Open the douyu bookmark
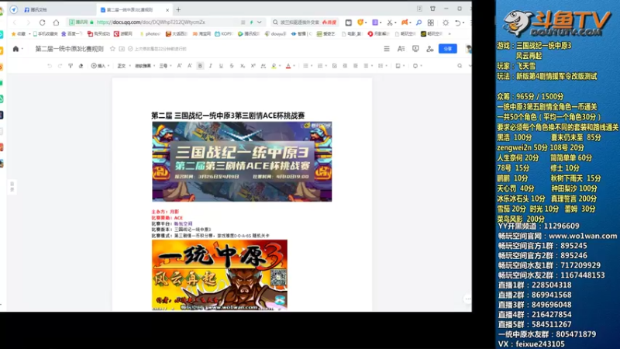The height and width of the screenshot is (349, 620). (x=275, y=34)
